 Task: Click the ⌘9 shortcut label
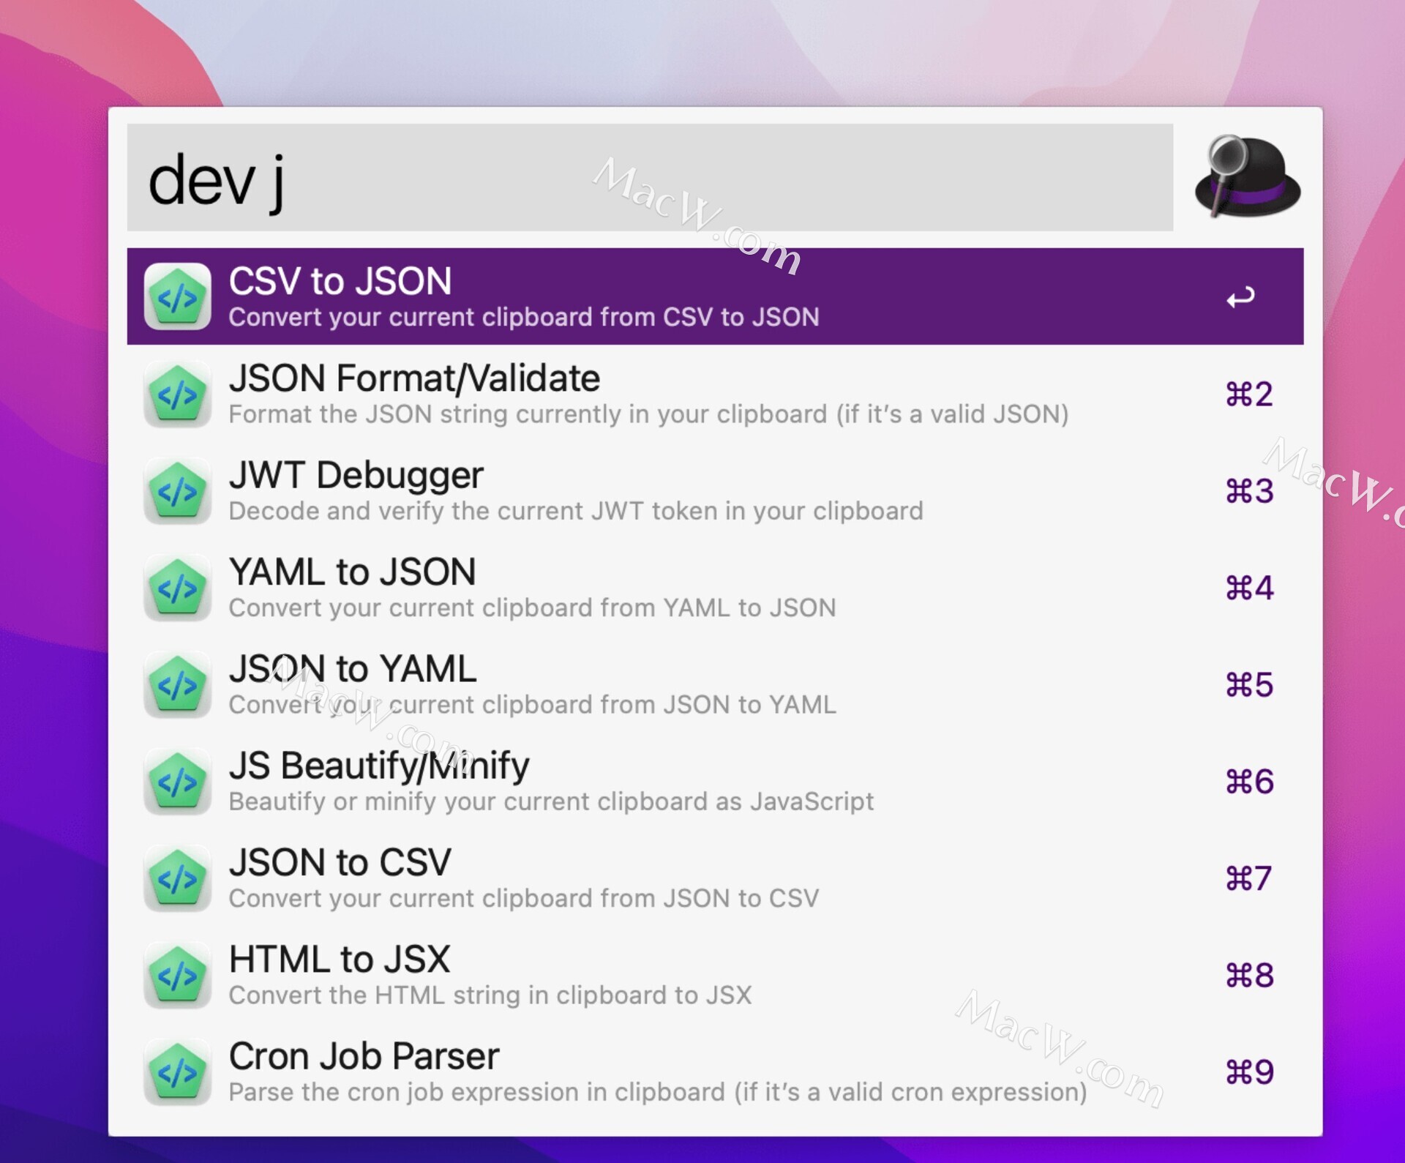[x=1249, y=1072]
